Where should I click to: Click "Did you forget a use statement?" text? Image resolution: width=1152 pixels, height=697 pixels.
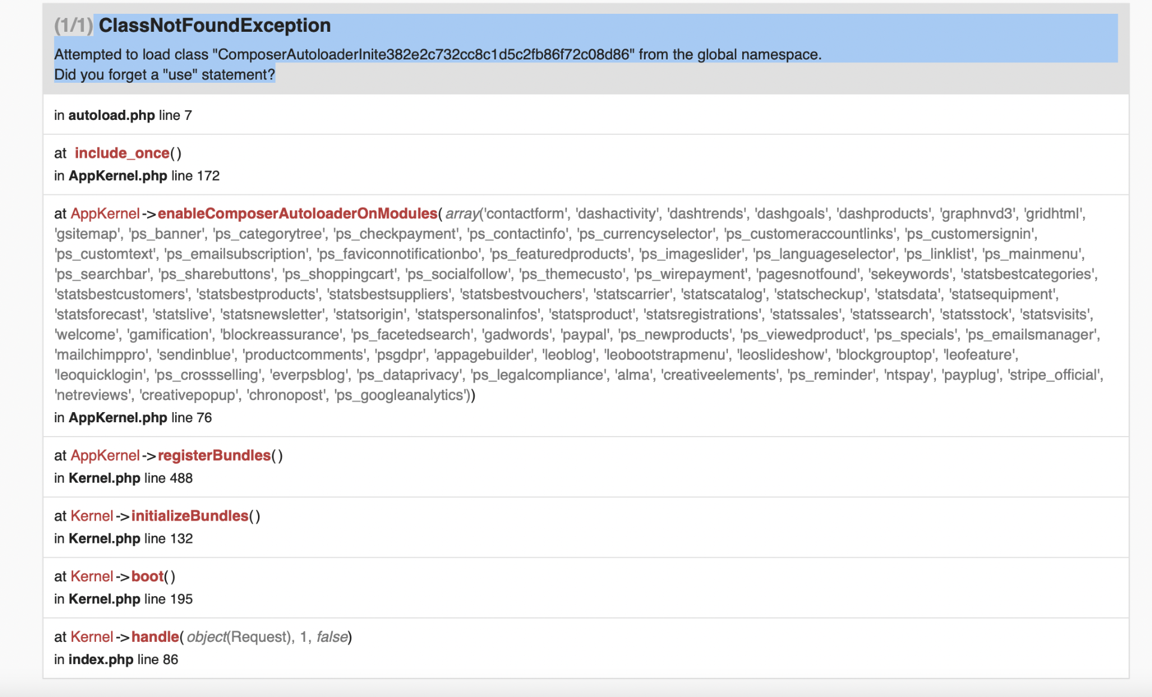point(164,75)
